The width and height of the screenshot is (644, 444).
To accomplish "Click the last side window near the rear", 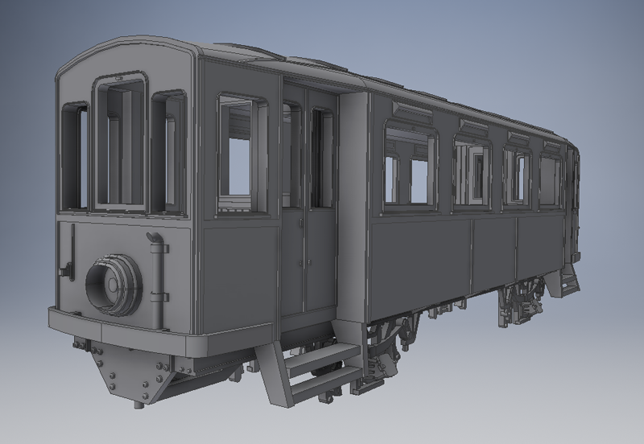I will click(x=551, y=177).
